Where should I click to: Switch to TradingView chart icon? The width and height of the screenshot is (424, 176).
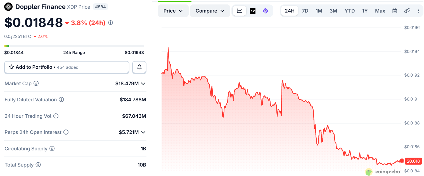tap(253, 11)
